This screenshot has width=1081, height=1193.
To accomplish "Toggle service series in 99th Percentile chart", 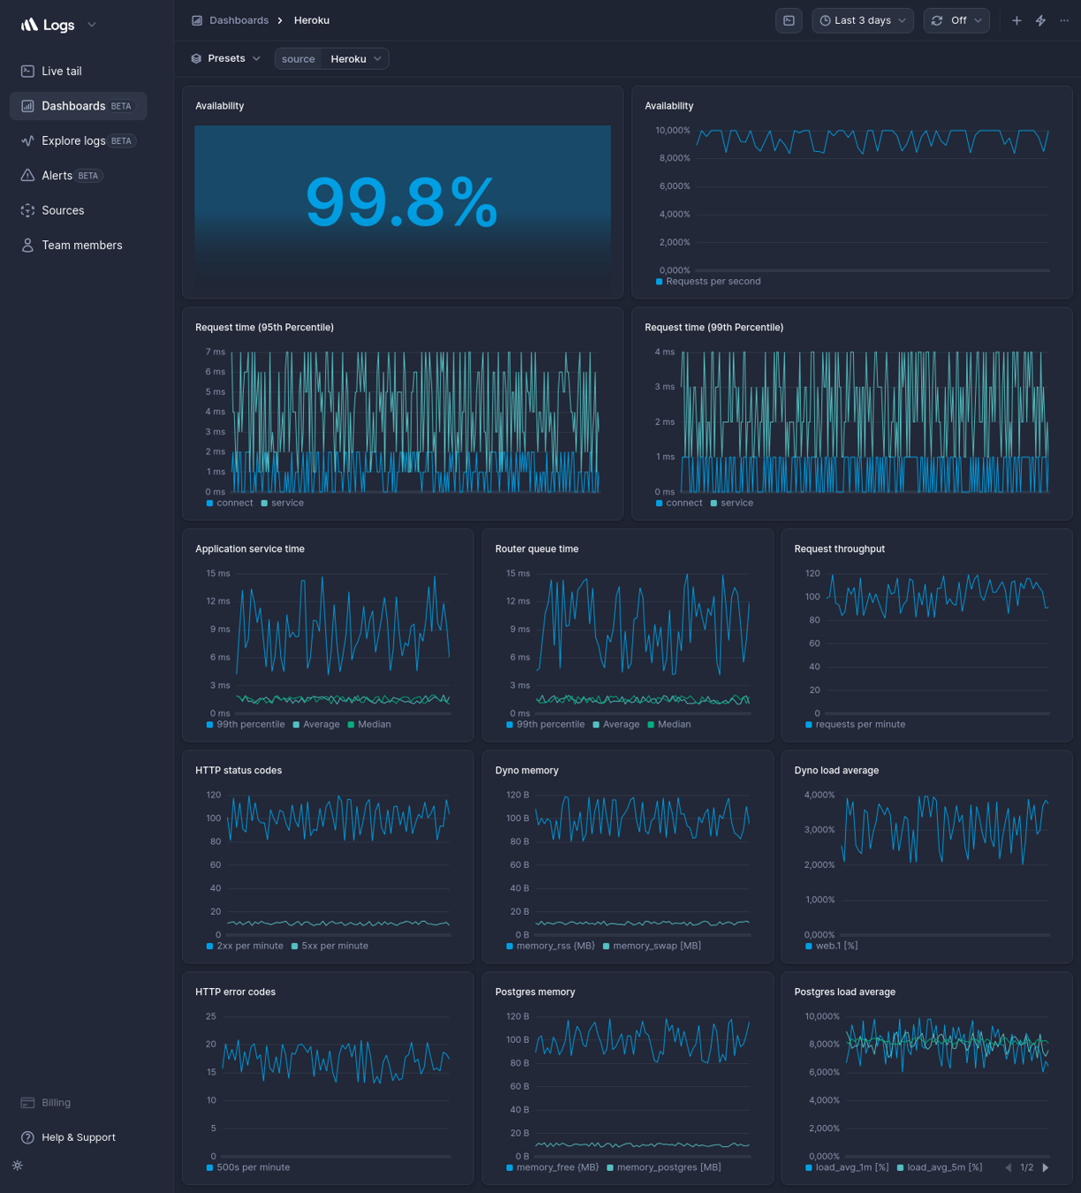I will click(x=732, y=503).
